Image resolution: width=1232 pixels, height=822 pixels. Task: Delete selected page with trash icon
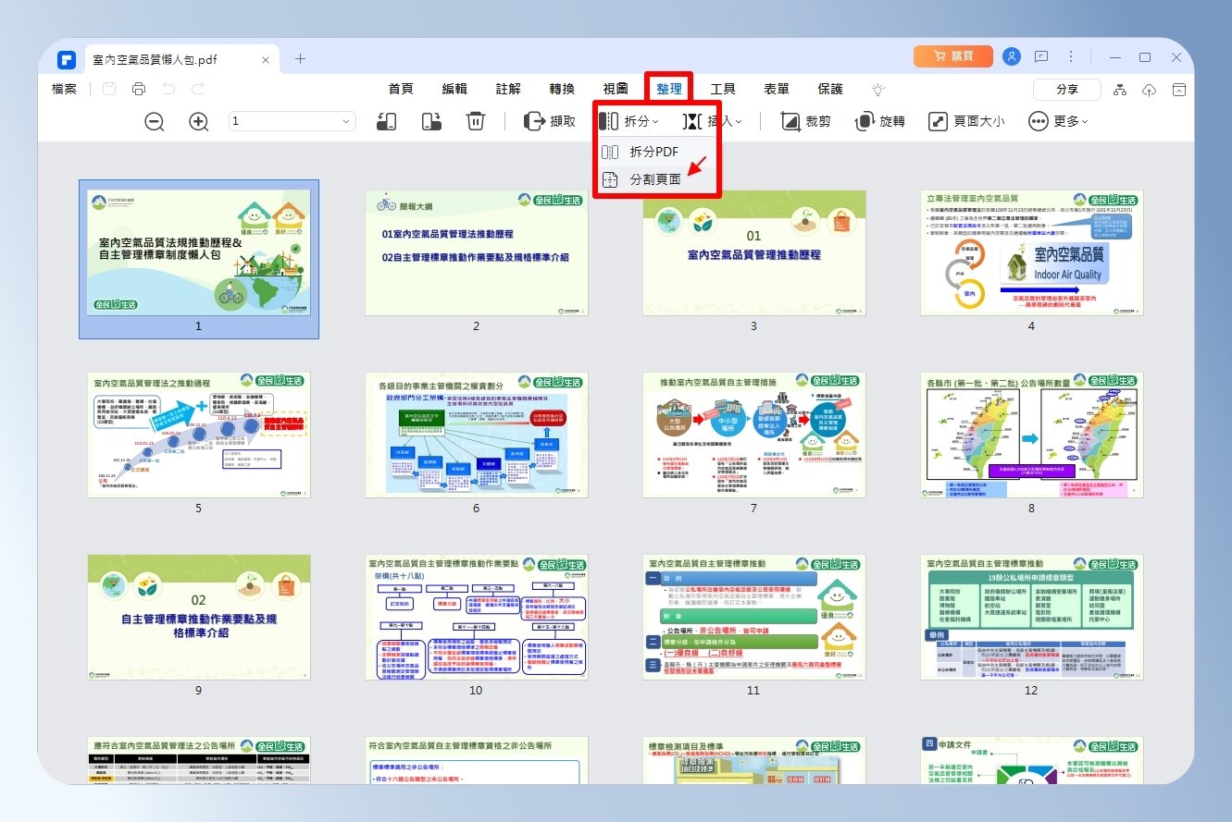tap(476, 121)
